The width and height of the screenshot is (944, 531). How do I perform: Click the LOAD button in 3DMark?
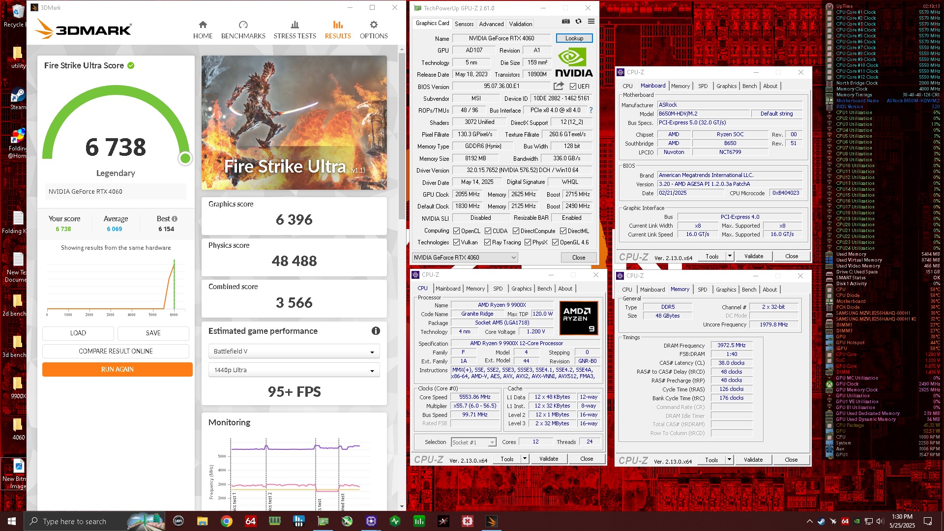pos(78,333)
